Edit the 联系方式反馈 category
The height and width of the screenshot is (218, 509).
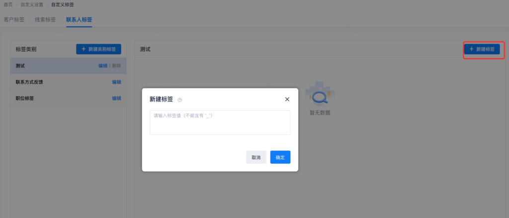coord(116,82)
